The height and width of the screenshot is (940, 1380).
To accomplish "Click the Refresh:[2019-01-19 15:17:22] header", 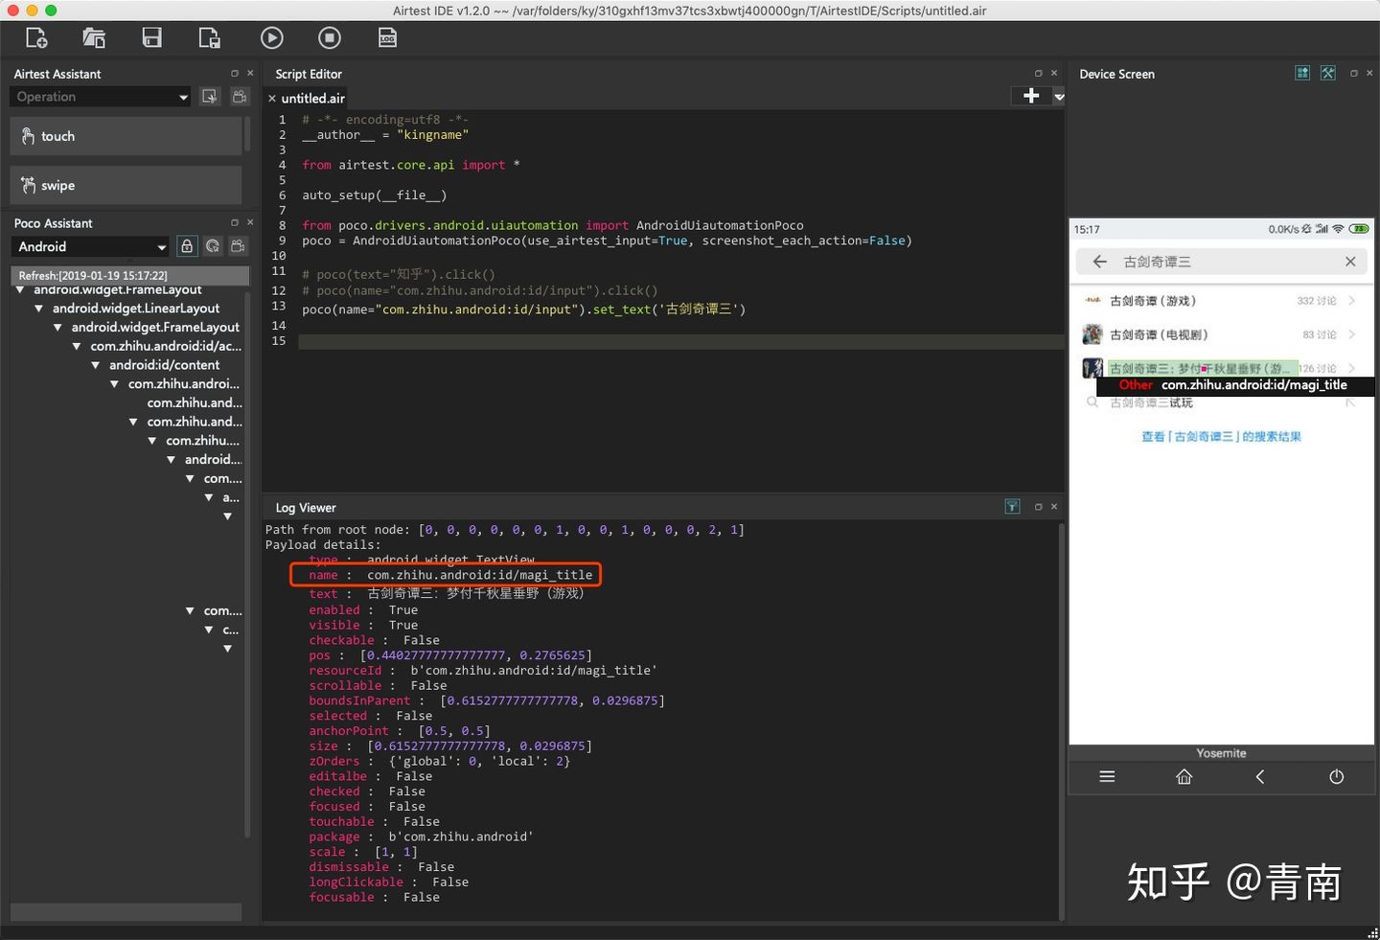I will [130, 275].
